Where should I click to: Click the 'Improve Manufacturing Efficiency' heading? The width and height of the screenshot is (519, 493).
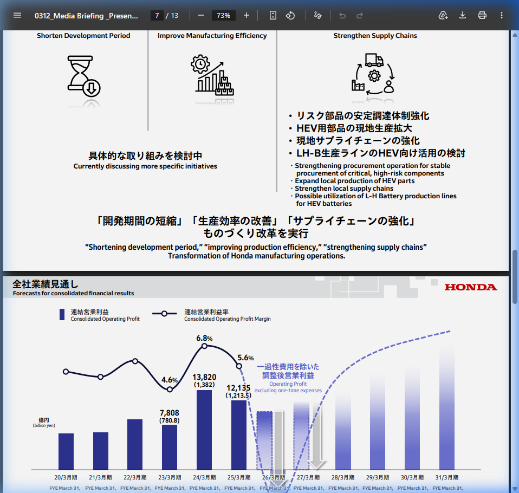212,35
